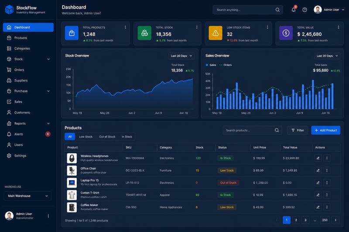Open Total Stock card options menu

tap(197, 27)
